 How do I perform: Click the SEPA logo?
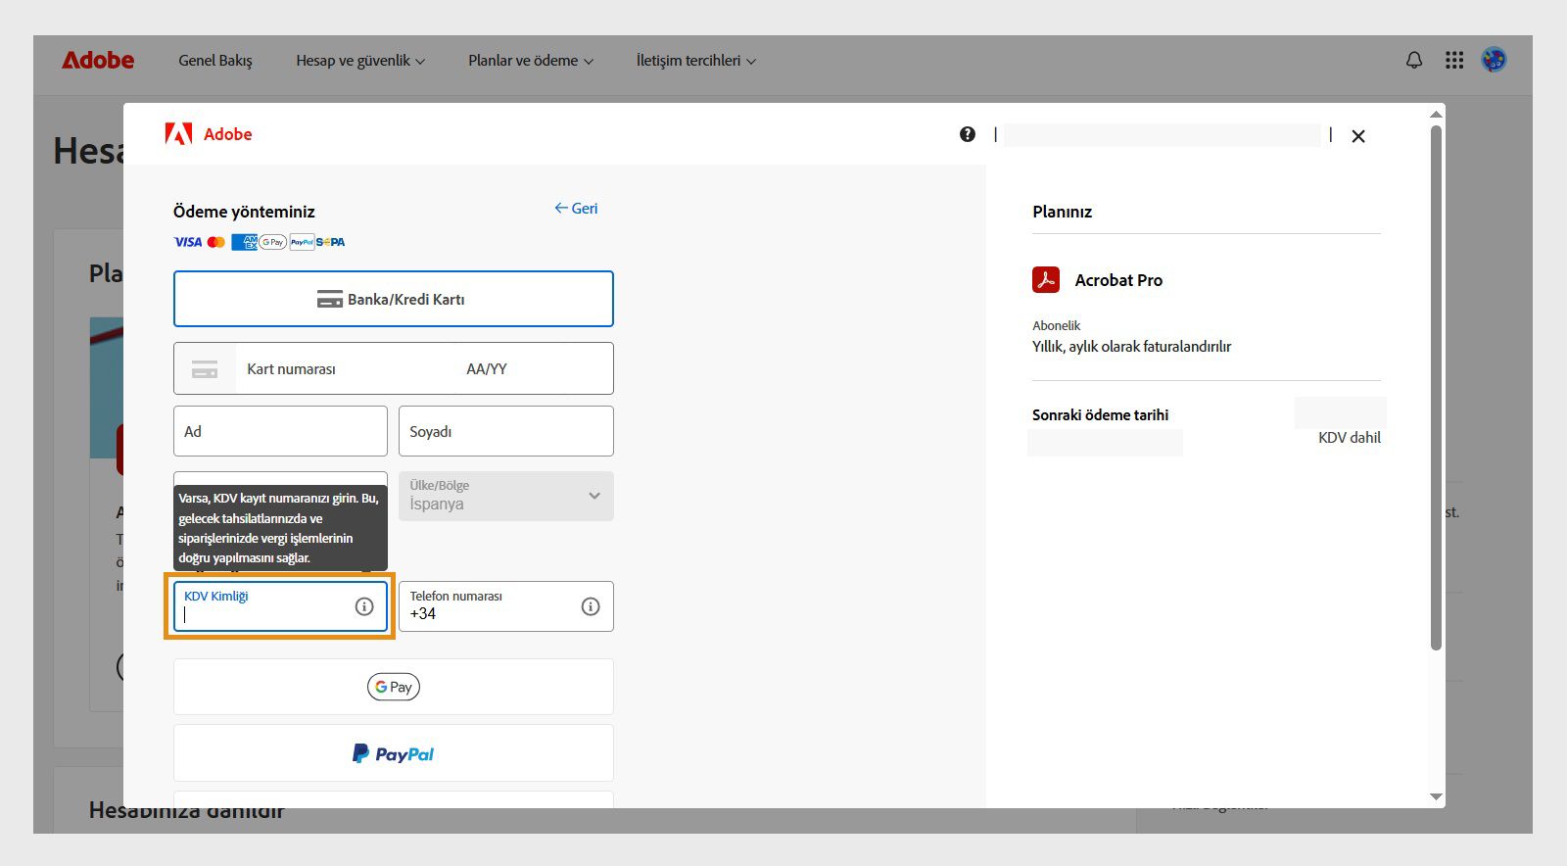click(x=330, y=242)
